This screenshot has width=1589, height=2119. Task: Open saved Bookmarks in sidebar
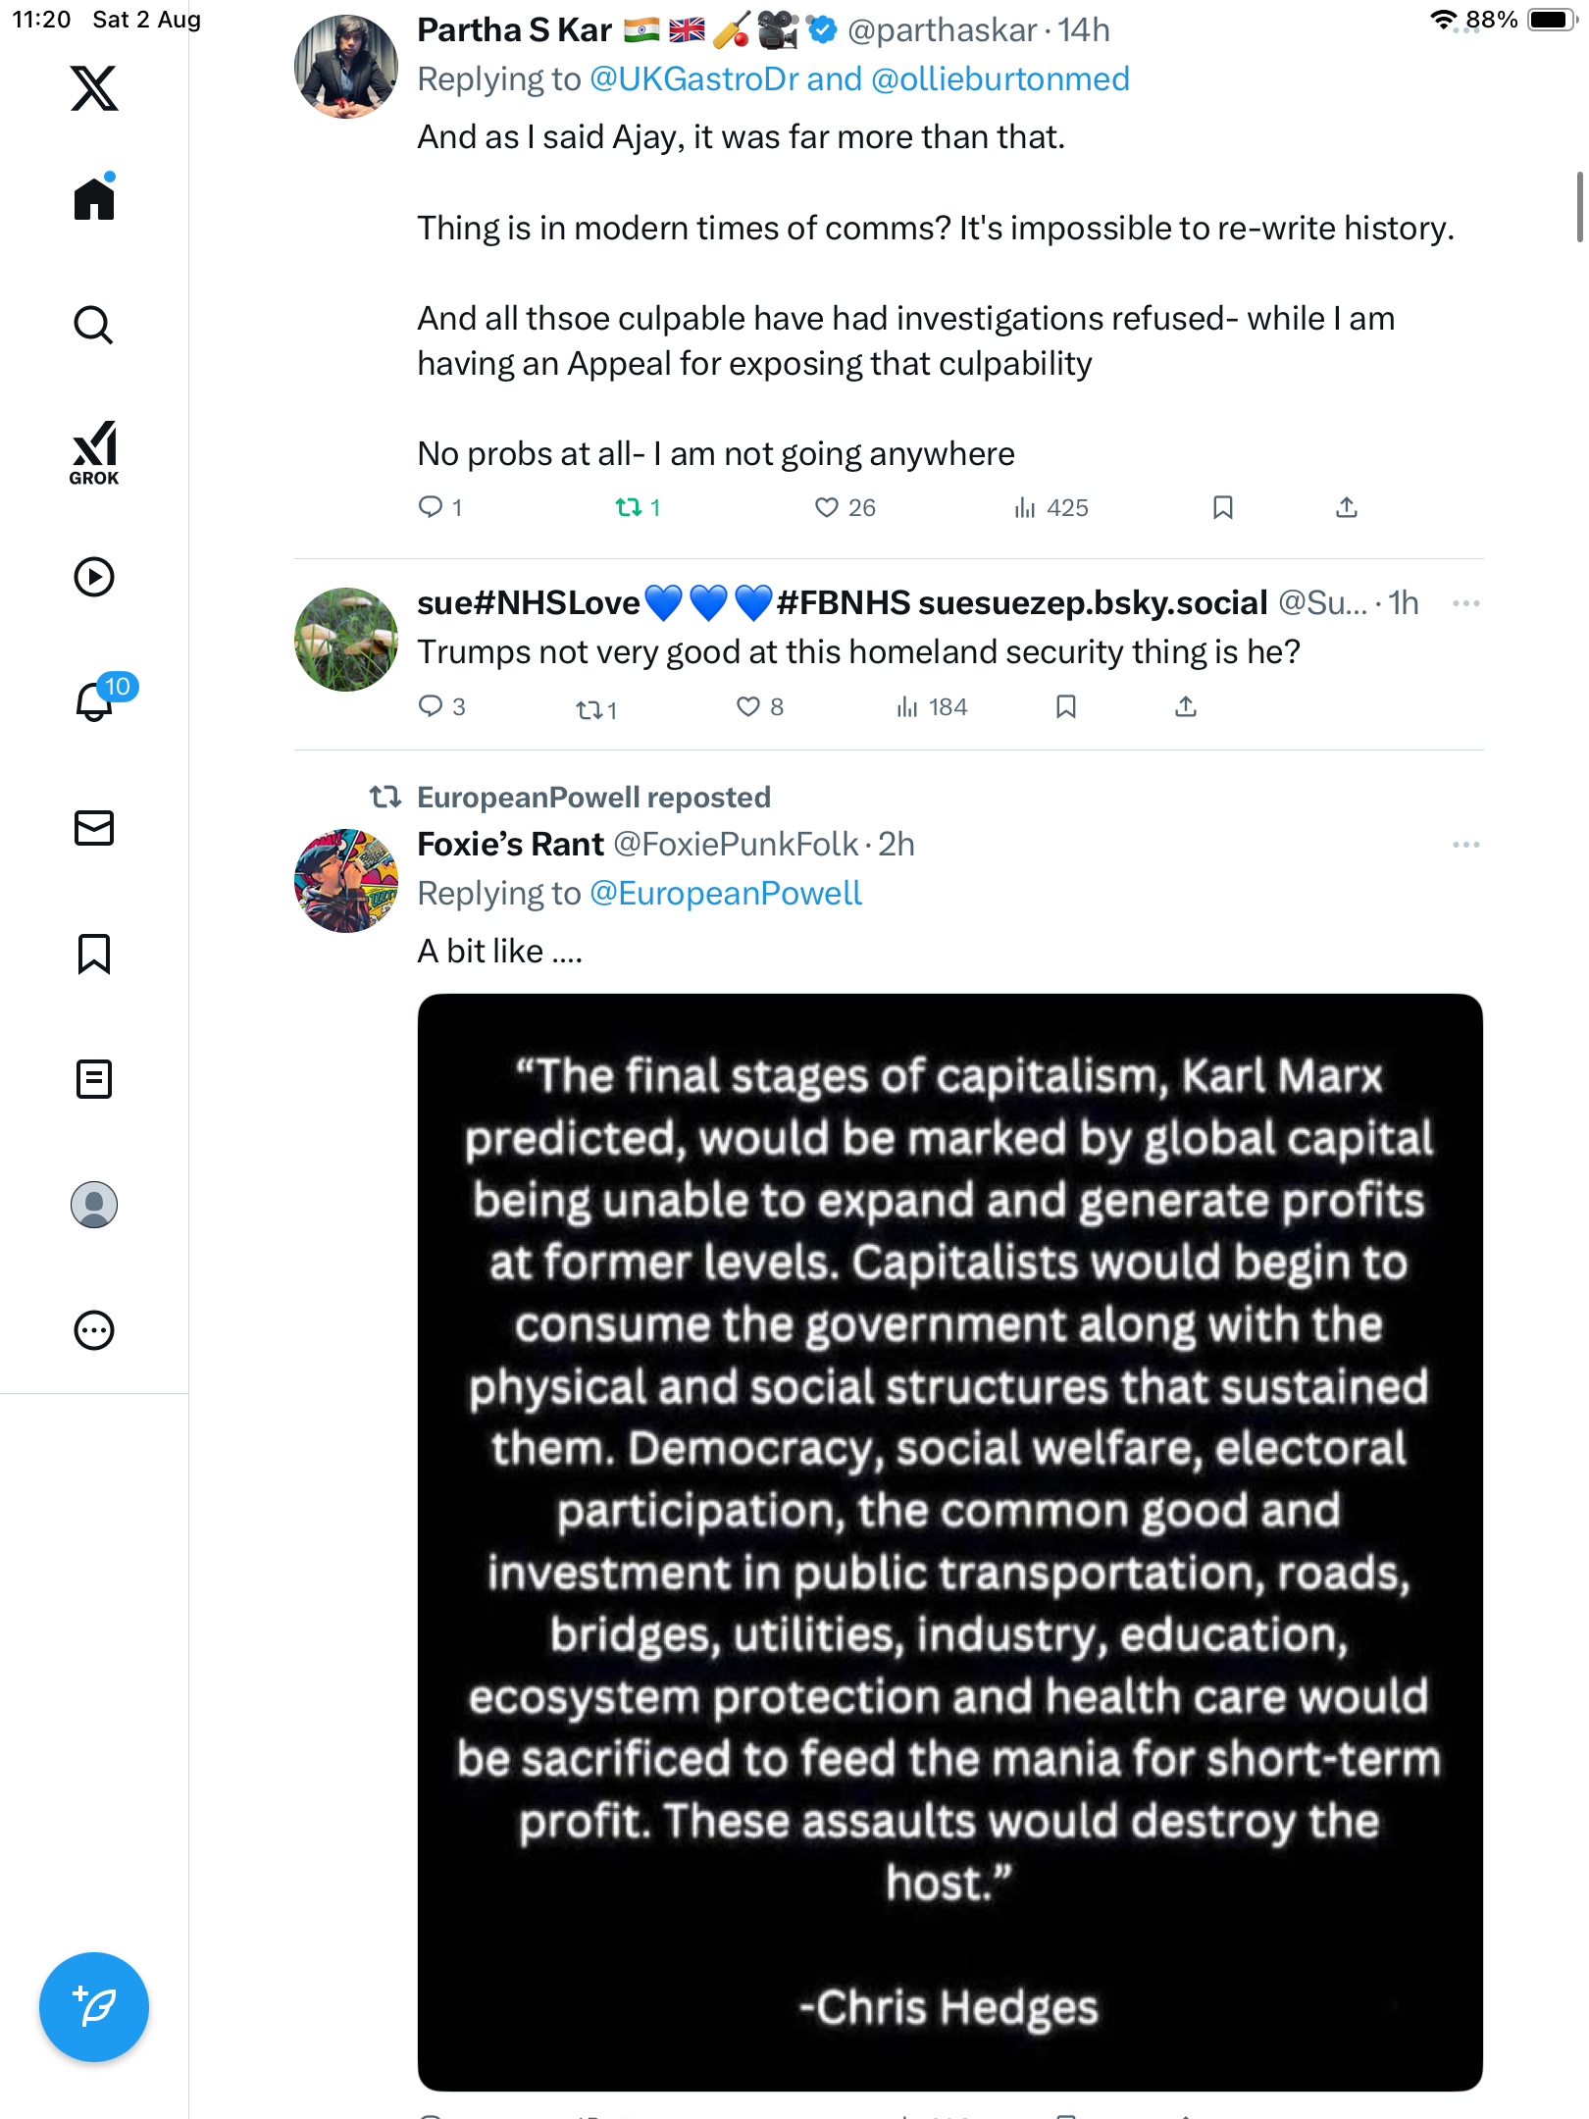click(94, 954)
